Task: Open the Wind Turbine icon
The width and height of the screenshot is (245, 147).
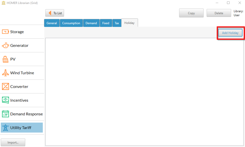Action: [5, 73]
